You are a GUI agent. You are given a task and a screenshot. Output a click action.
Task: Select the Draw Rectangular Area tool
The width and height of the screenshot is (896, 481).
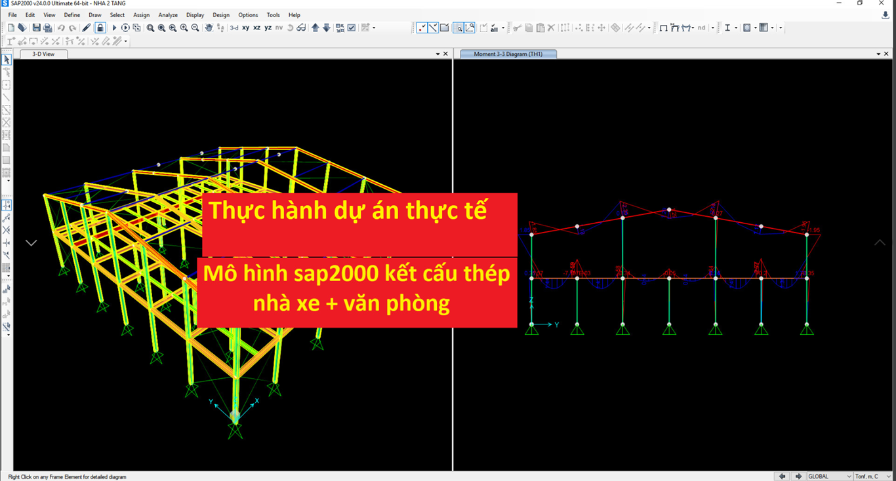pyautogui.click(x=7, y=161)
